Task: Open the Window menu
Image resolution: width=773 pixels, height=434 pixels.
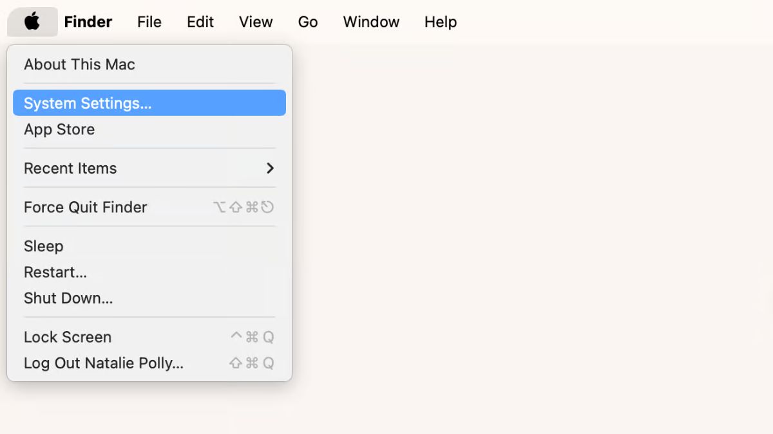Action: (371, 22)
